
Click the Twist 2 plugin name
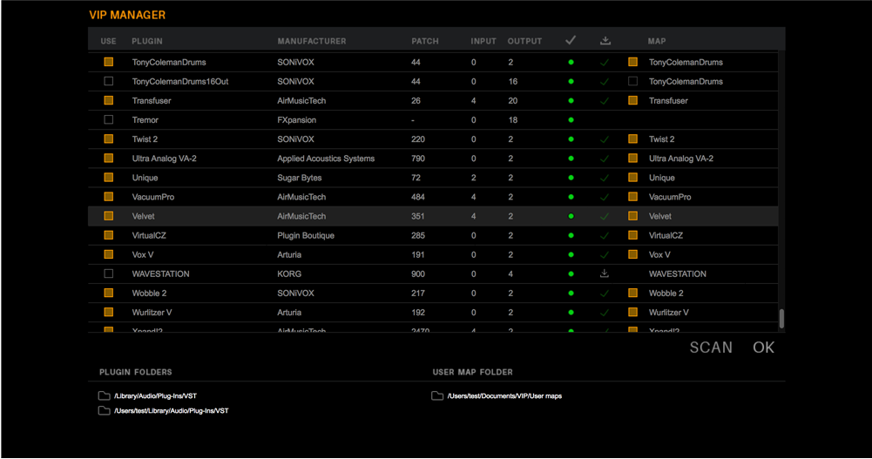[x=145, y=139]
